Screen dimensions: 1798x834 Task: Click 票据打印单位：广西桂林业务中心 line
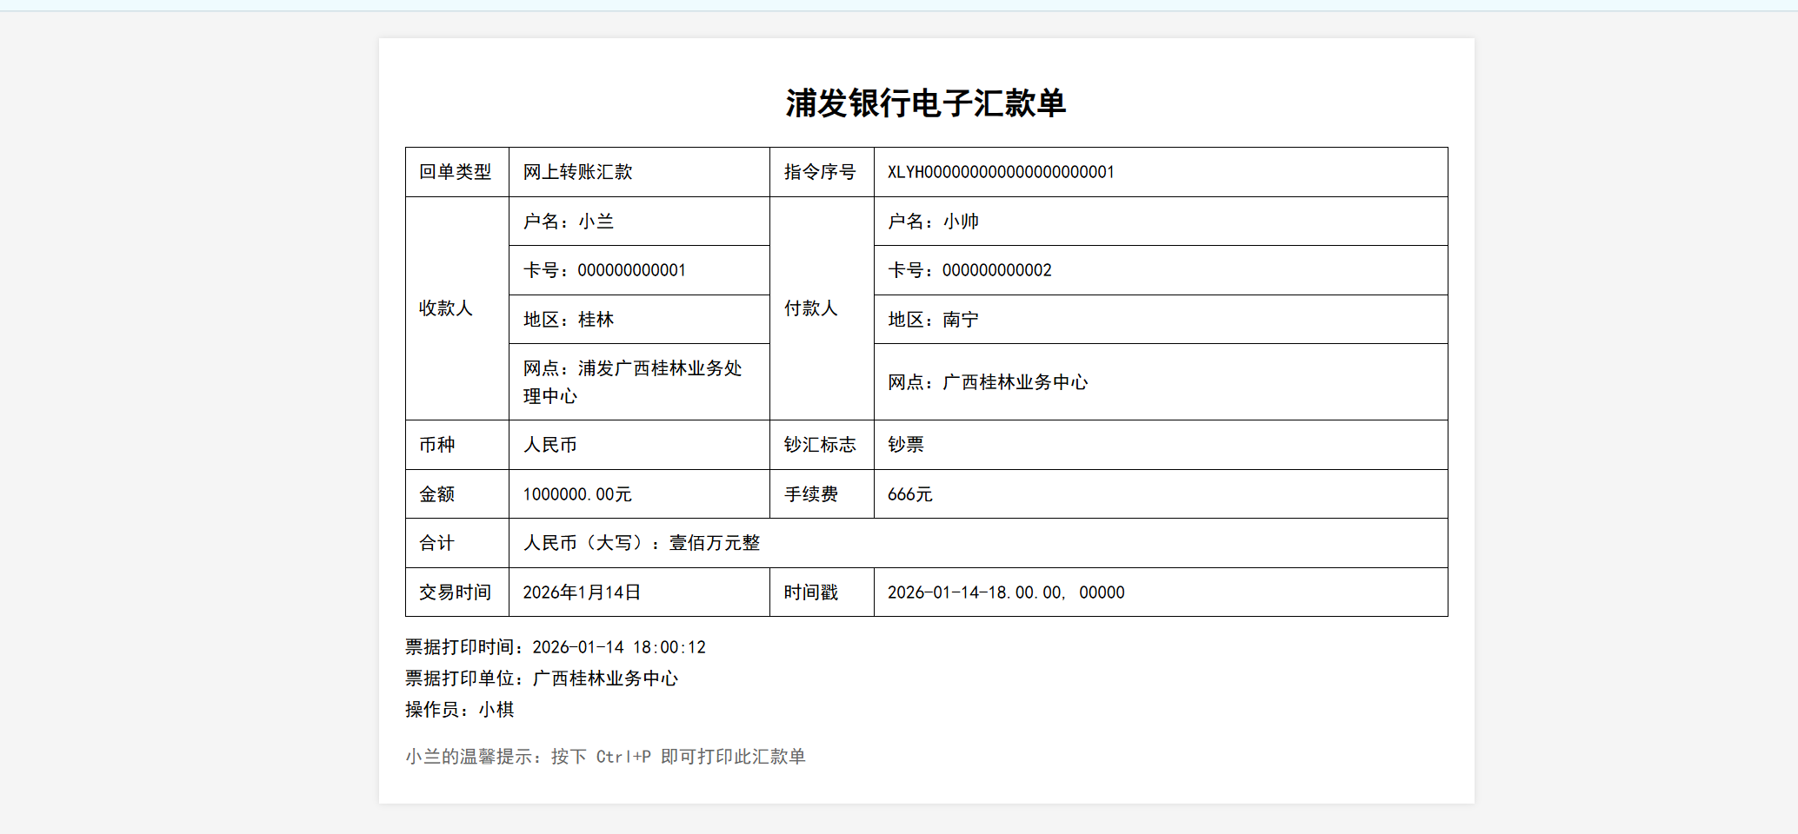tap(542, 678)
